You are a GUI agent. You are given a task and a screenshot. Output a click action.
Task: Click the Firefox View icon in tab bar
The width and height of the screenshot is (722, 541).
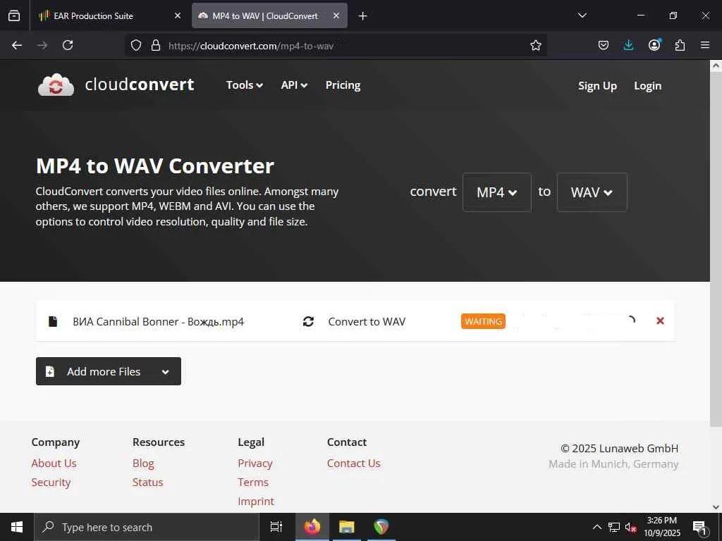pyautogui.click(x=14, y=15)
